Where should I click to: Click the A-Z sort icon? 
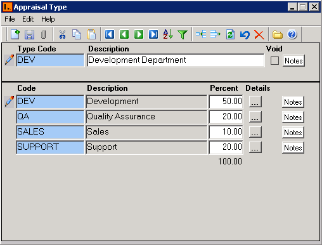(168, 34)
